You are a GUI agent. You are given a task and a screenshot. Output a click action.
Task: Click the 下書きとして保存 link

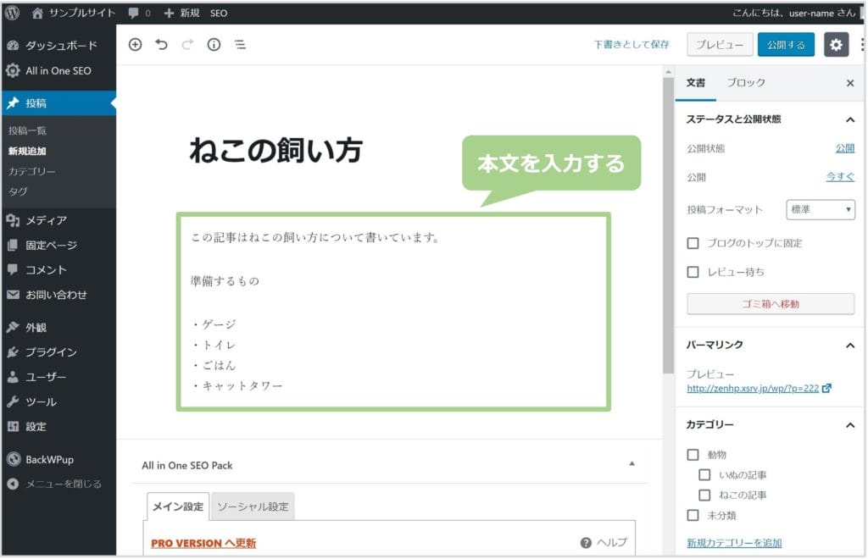(632, 45)
